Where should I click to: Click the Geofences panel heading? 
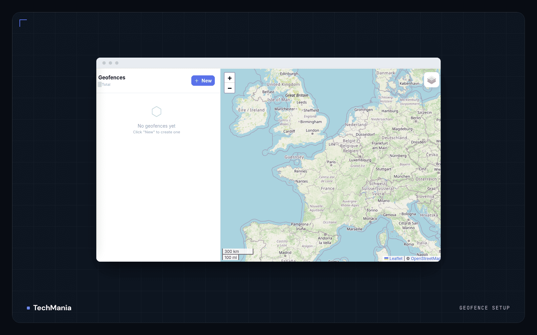coord(112,77)
